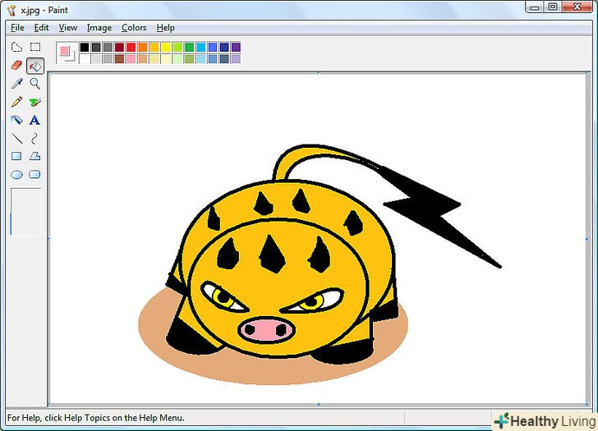This screenshot has height=431, width=598.
Task: Select the Text tool
Action: coord(34,120)
